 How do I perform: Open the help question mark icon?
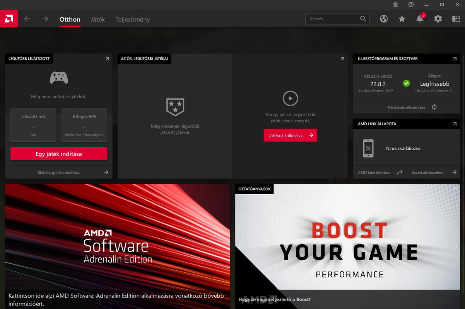pyautogui.click(x=411, y=5)
